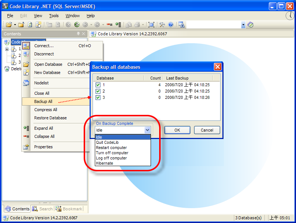The image size is (296, 223).
Task: Click OK in Backup all databases dialog
Action: [x=177, y=130]
